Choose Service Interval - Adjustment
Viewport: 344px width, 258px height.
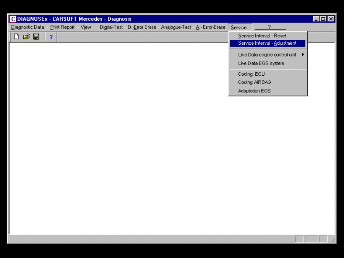pyautogui.click(x=267, y=43)
